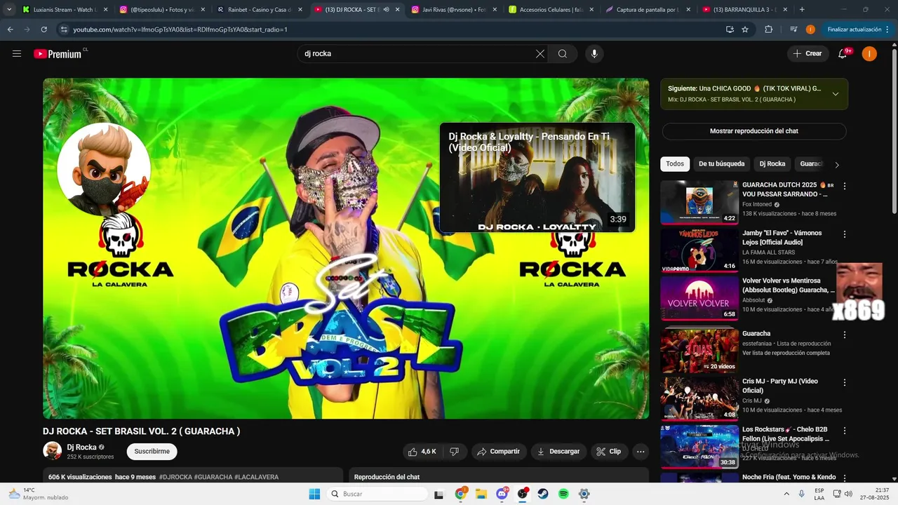This screenshot has width=898, height=505.
Task: Open Dj Rocka channel avatar
Action: pos(52,451)
